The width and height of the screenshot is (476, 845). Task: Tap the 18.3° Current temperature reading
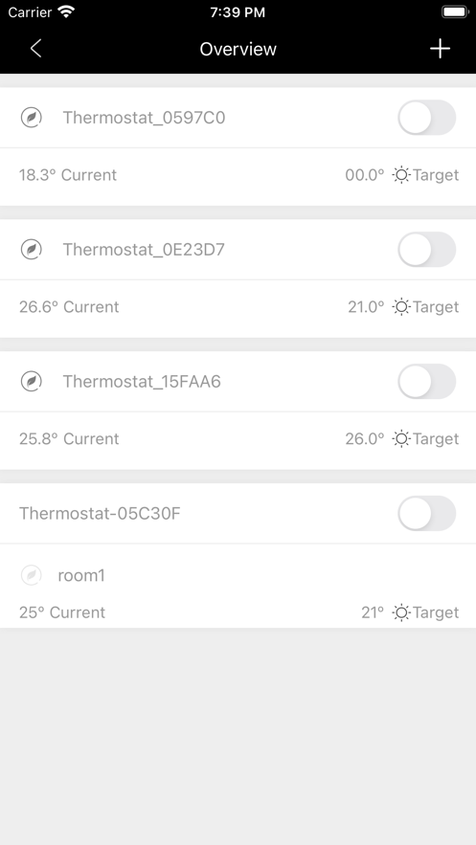pos(68,175)
